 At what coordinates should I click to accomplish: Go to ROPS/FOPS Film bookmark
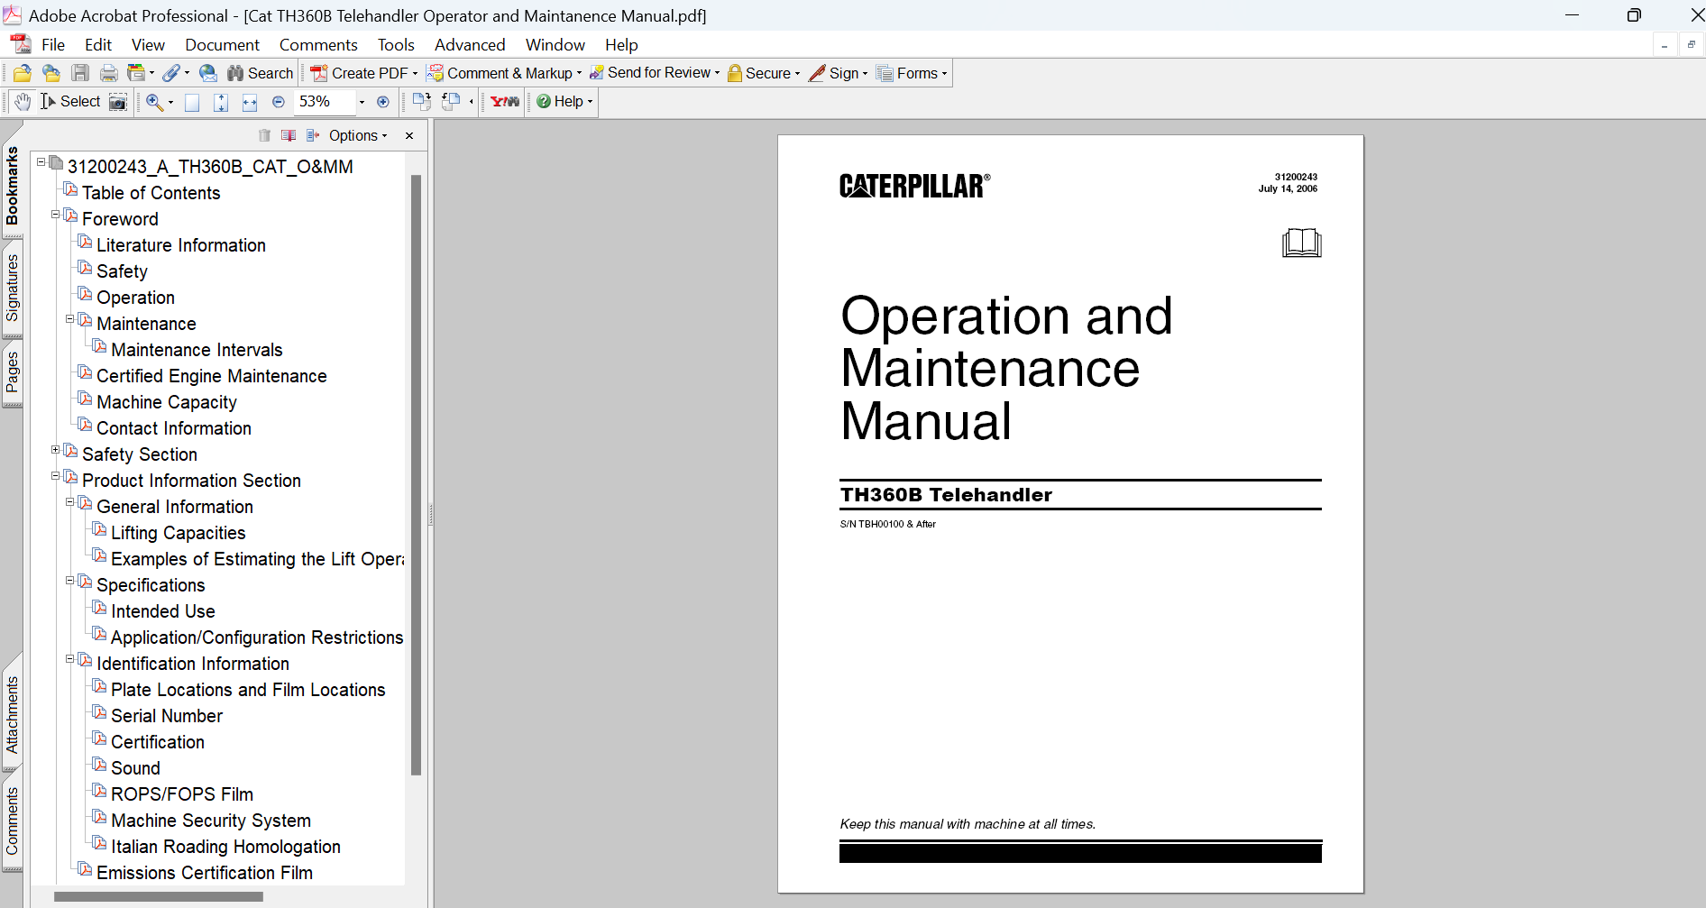click(182, 794)
